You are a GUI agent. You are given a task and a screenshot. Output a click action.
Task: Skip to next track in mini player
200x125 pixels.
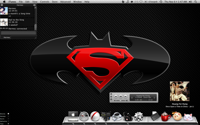(x=126, y=96)
